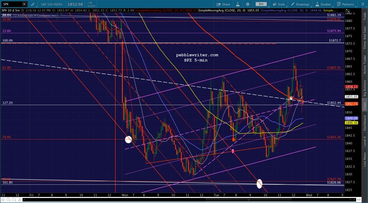Image resolution: width=368 pixels, height=203 pixels.
Task: Click the 161.8% Fibonacci label on left
Action: point(8,183)
